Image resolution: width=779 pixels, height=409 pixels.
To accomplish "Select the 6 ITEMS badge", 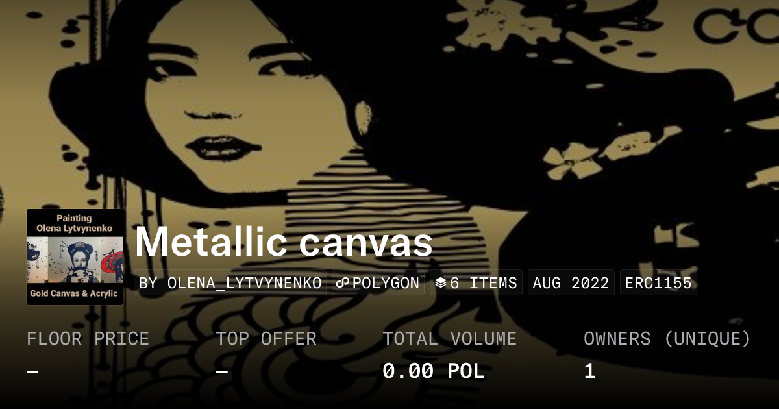I will 476,283.
